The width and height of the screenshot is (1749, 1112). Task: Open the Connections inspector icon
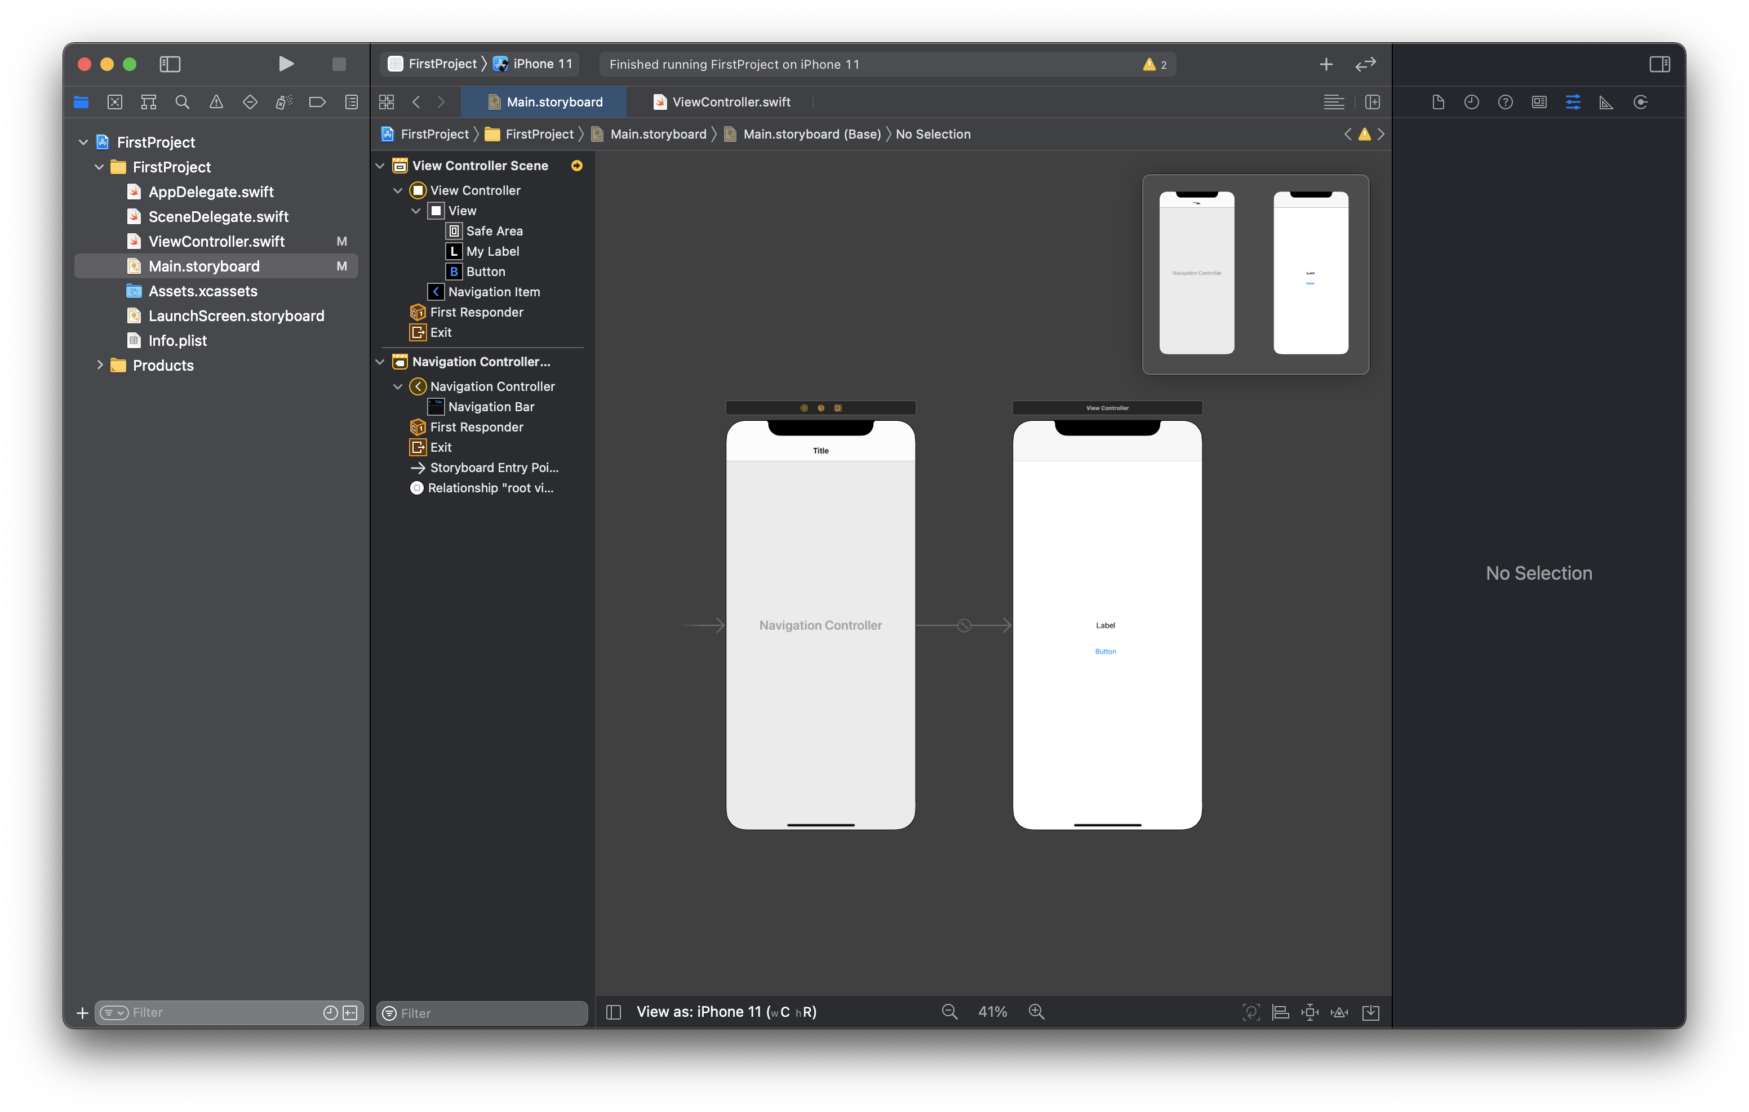click(1640, 102)
